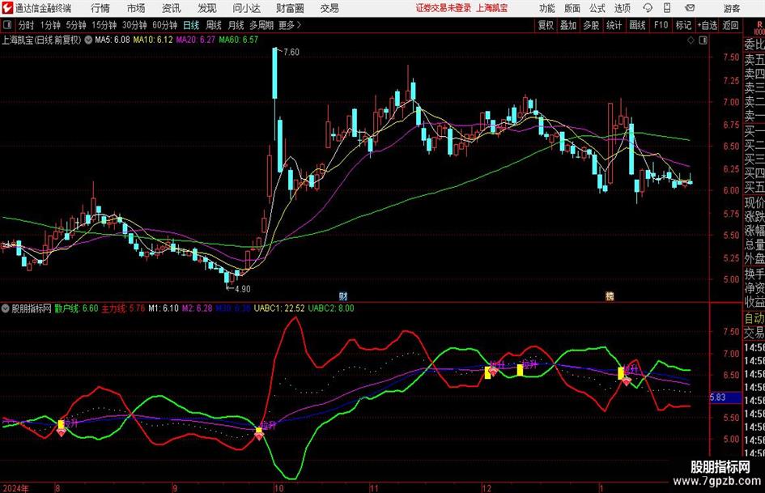Switch to the 60分钟 period
Image resolution: width=765 pixels, height=493 pixels.
(x=165, y=25)
